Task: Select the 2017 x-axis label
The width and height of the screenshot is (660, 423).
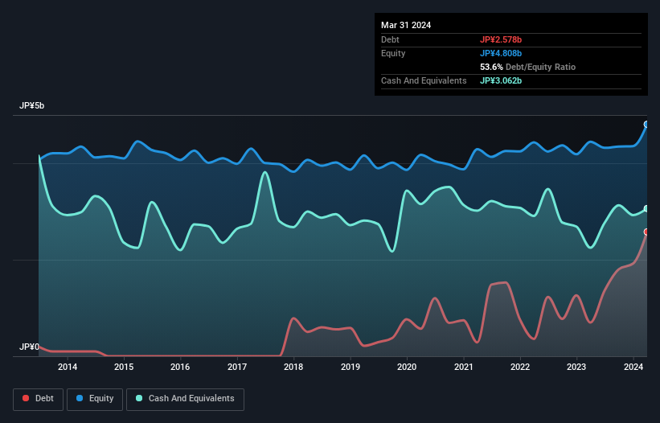Action: [237, 367]
